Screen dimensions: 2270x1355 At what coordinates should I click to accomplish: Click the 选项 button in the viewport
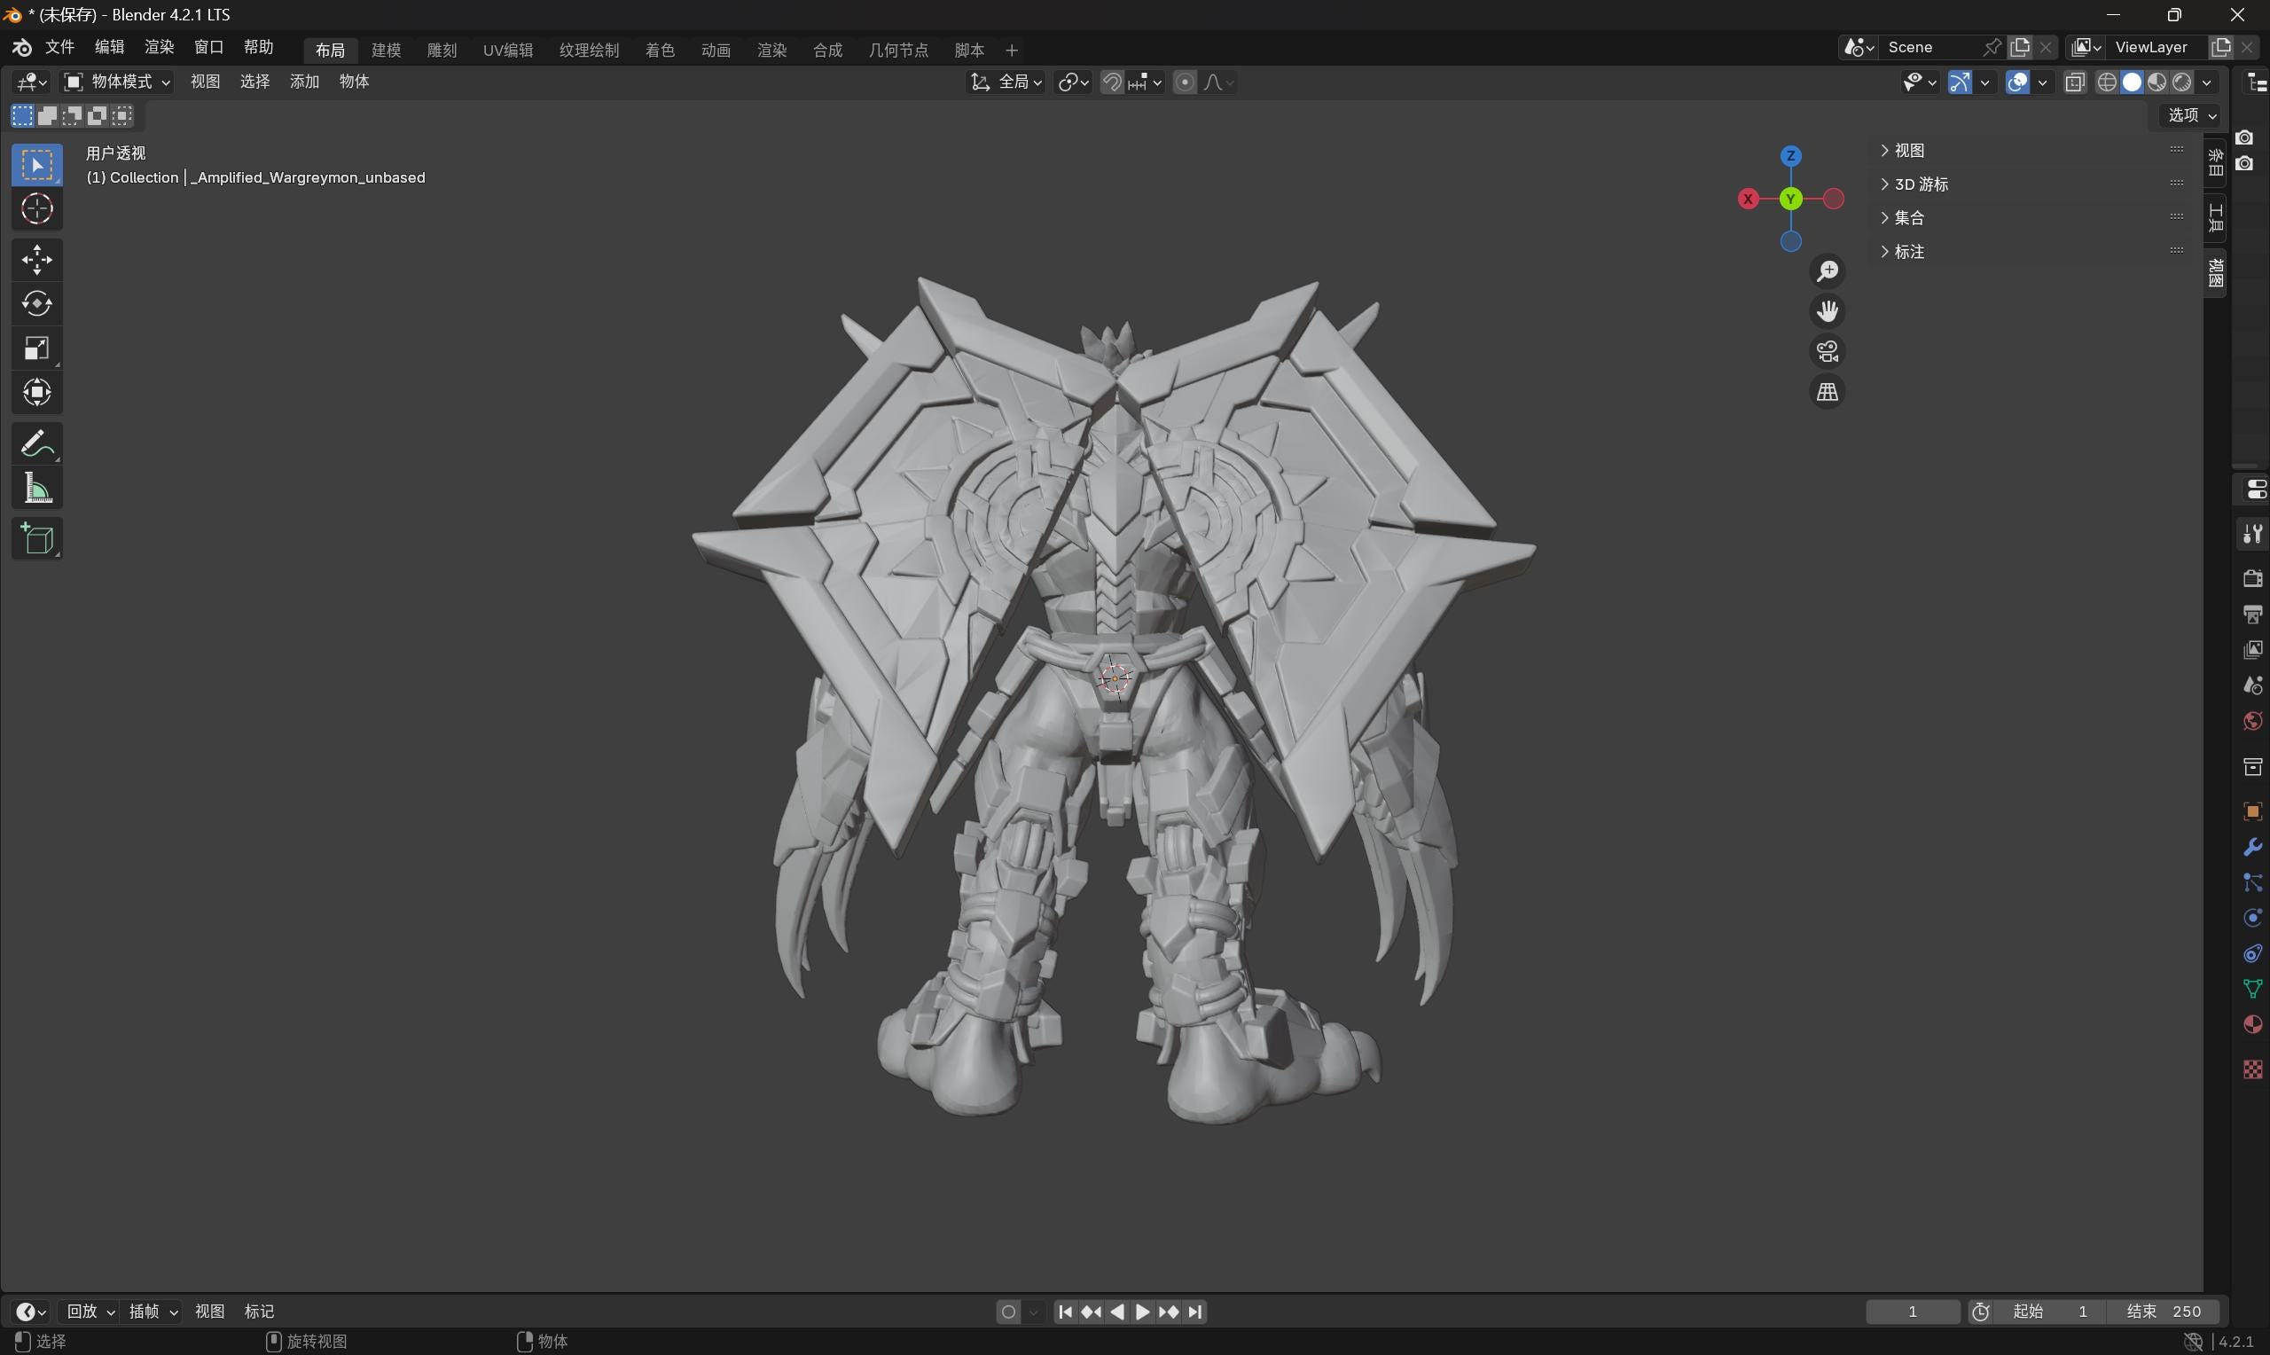pos(2186,115)
